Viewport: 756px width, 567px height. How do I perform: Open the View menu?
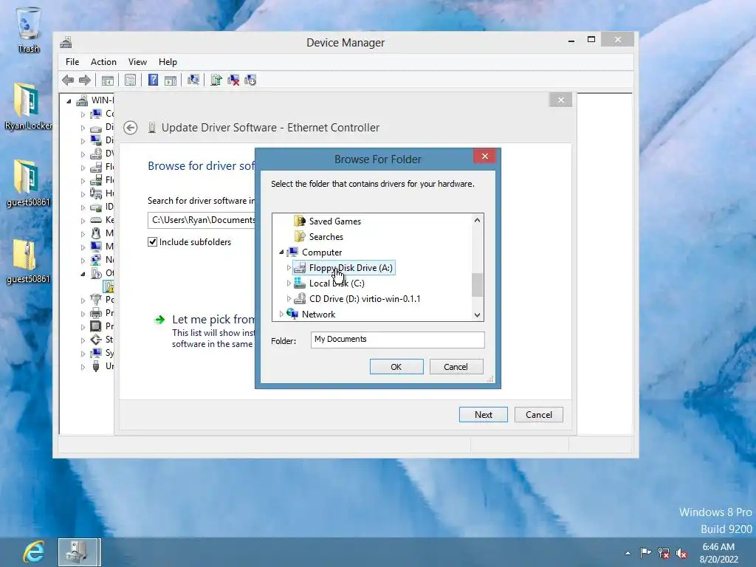[x=137, y=62]
